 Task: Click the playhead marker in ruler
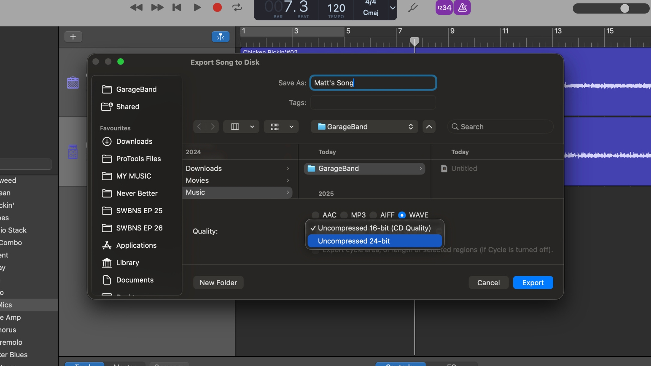pos(414,41)
